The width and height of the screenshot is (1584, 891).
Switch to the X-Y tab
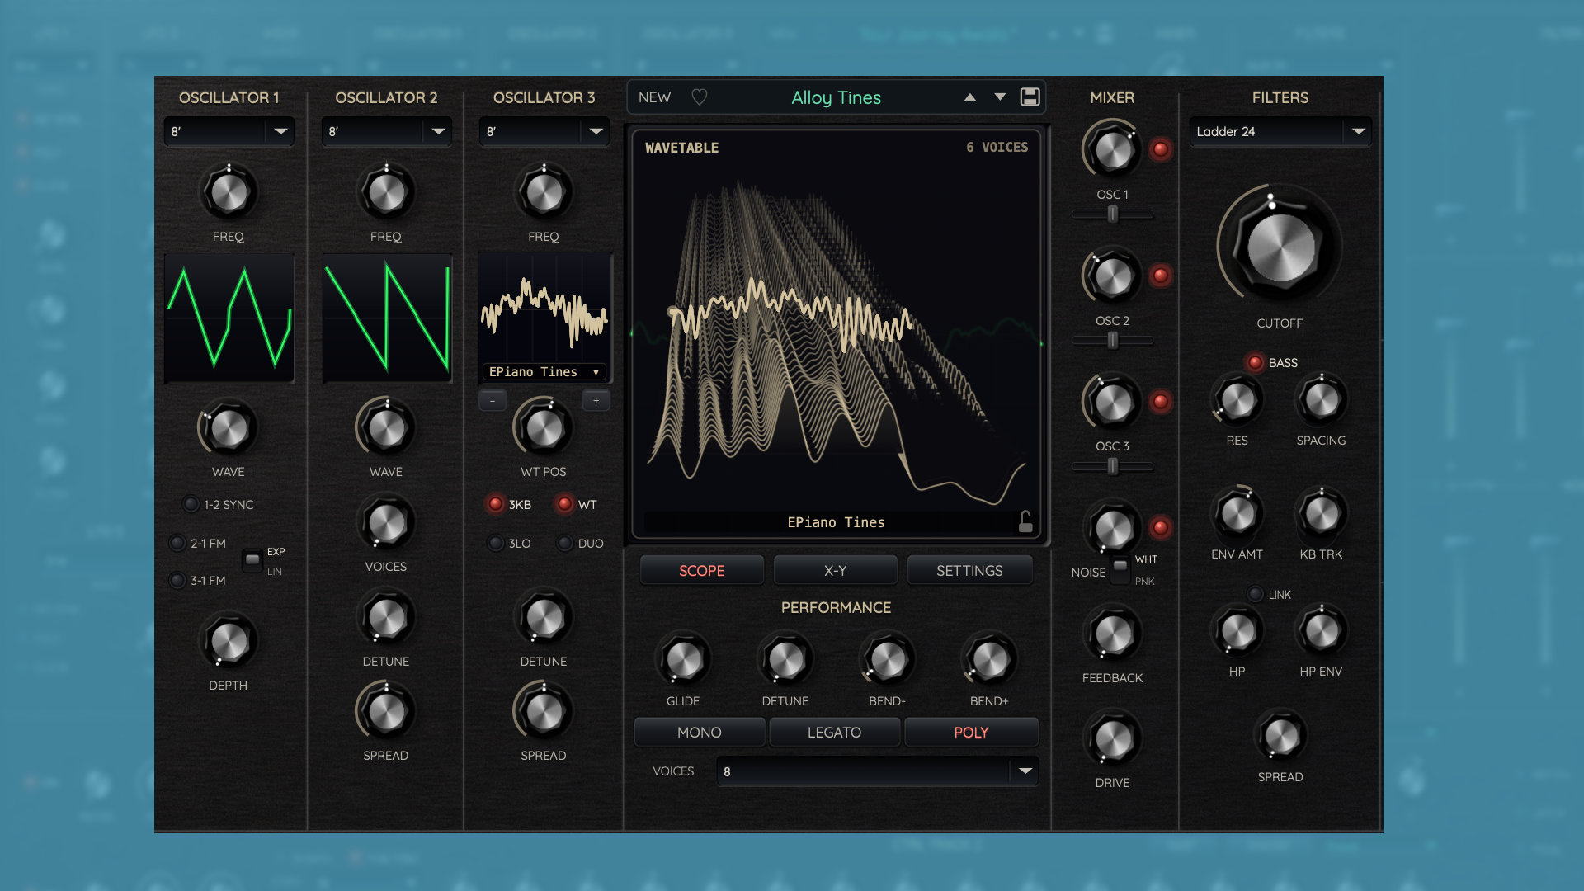click(835, 570)
